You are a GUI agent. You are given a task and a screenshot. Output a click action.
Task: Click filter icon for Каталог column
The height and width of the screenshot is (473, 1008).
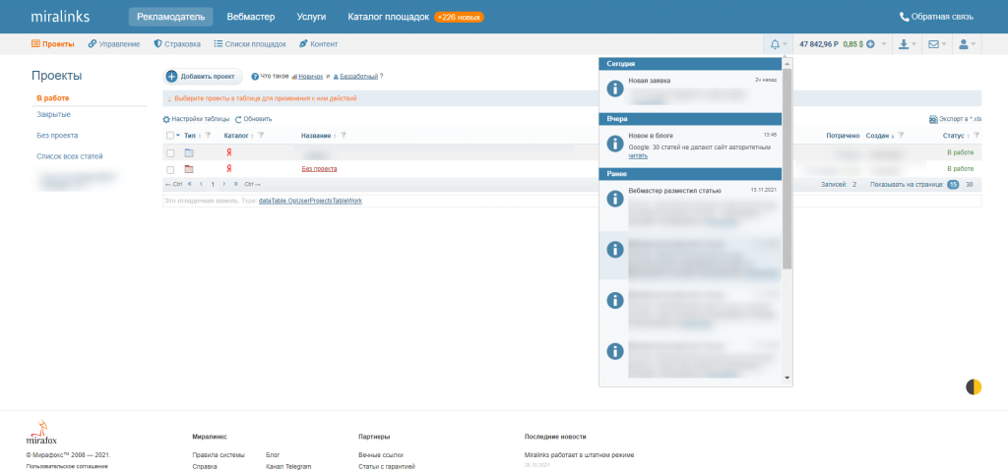point(261,136)
